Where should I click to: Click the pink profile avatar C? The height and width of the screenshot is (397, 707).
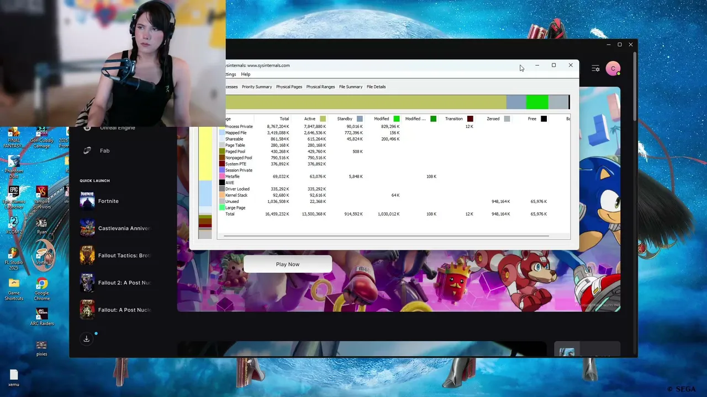click(613, 68)
